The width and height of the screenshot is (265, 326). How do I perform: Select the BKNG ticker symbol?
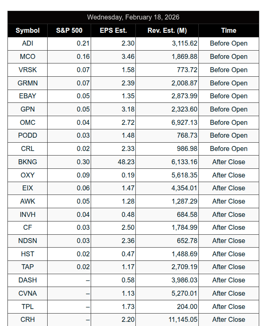pos(28,162)
